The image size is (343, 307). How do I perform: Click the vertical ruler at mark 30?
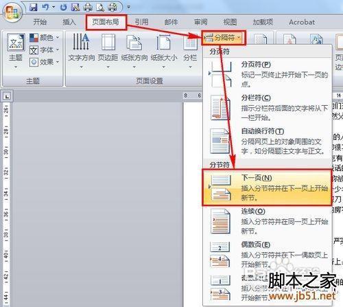pos(6,152)
